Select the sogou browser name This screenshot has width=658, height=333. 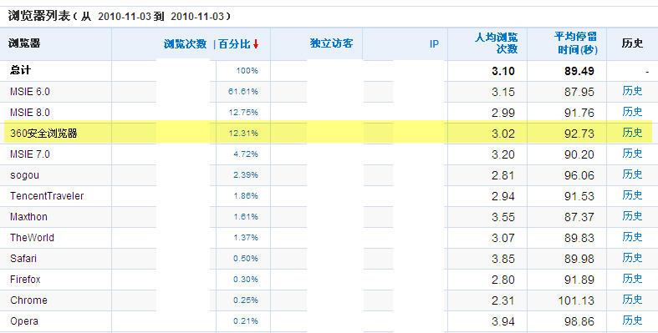click(24, 175)
